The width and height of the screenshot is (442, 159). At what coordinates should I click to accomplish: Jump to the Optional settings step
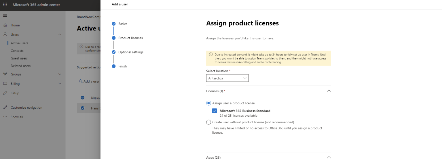point(131,52)
